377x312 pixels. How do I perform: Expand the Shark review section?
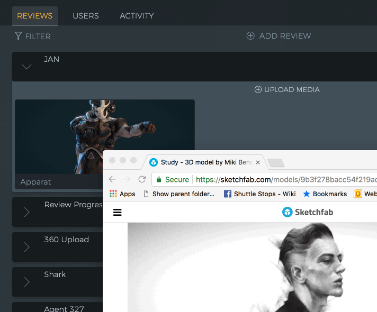click(x=26, y=282)
